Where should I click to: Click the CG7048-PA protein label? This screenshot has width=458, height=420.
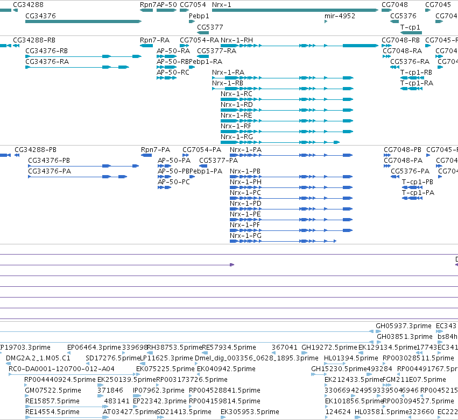pyautogui.click(x=403, y=161)
